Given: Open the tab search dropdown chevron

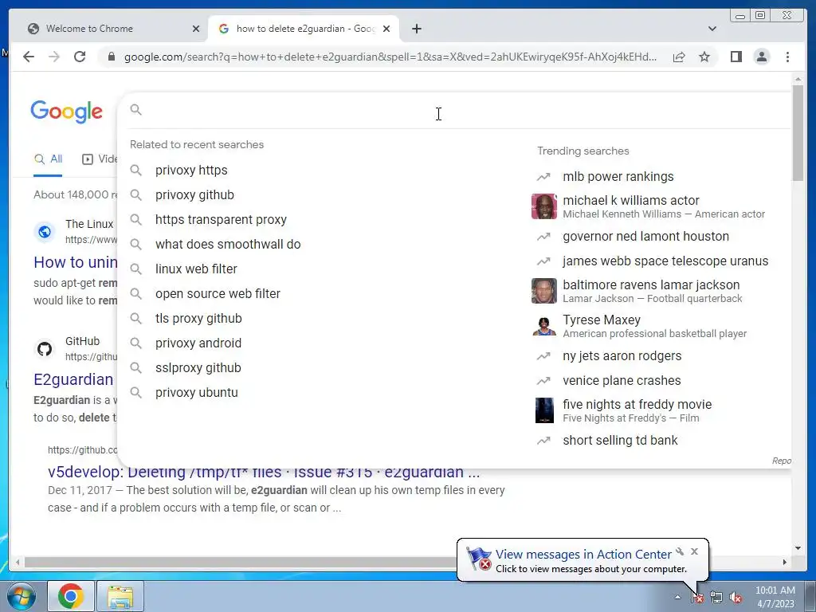Looking at the screenshot, I should point(712,29).
